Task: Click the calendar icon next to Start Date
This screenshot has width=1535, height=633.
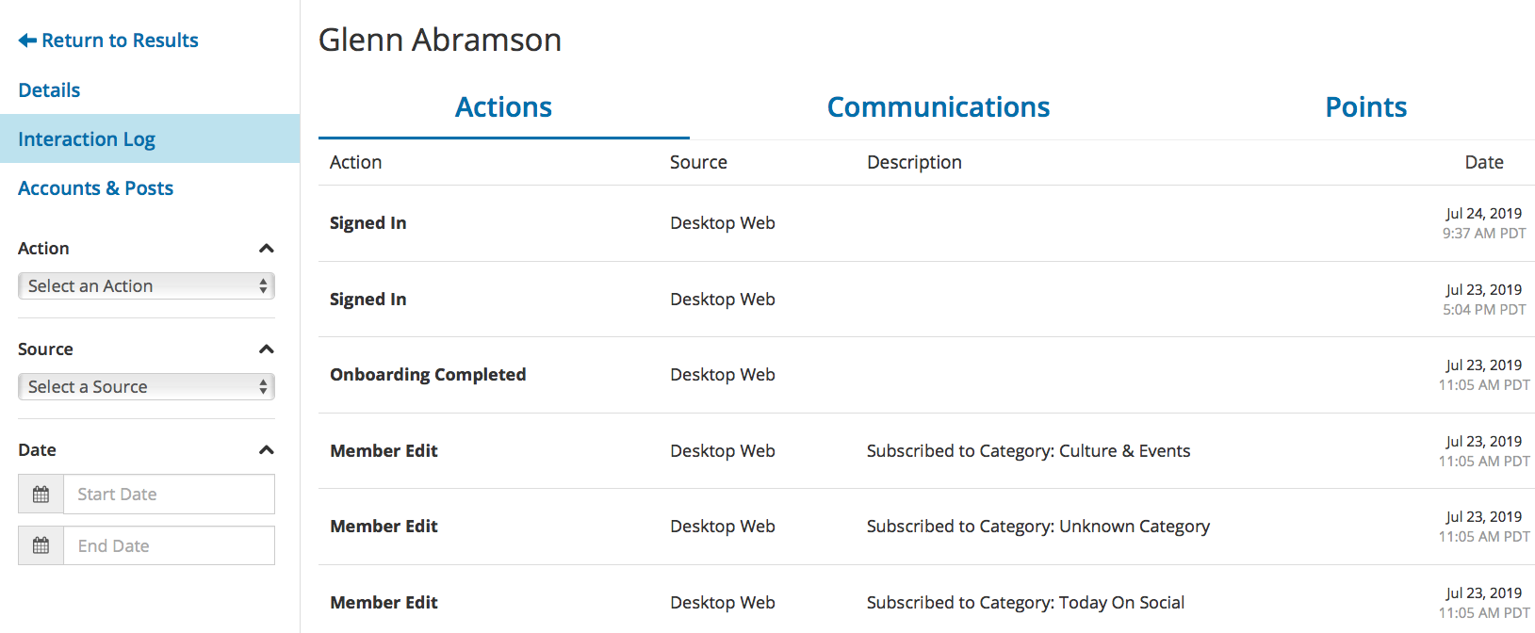Action: point(41,494)
